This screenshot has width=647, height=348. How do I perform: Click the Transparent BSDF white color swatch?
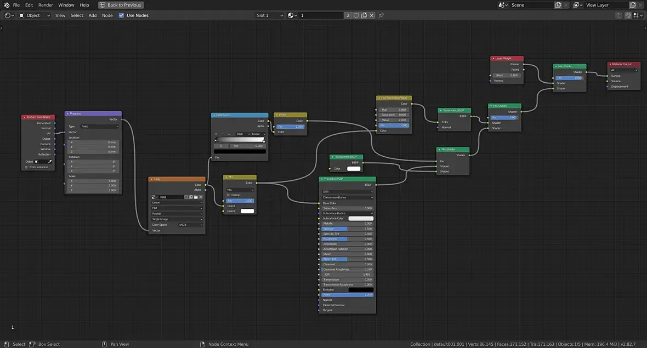354,169
